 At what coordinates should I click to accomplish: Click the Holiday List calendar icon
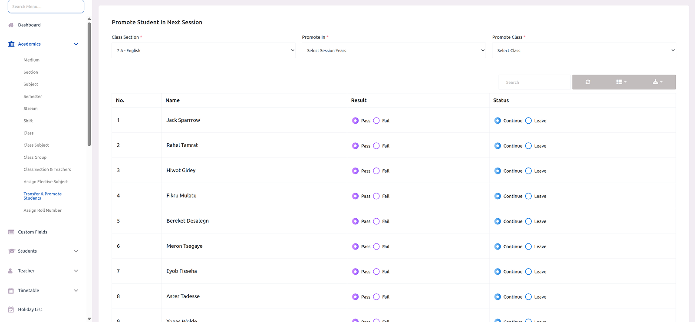point(11,310)
